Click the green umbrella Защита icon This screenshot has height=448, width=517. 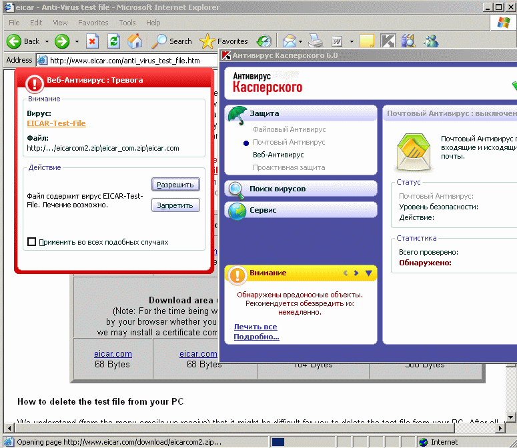[x=237, y=115]
